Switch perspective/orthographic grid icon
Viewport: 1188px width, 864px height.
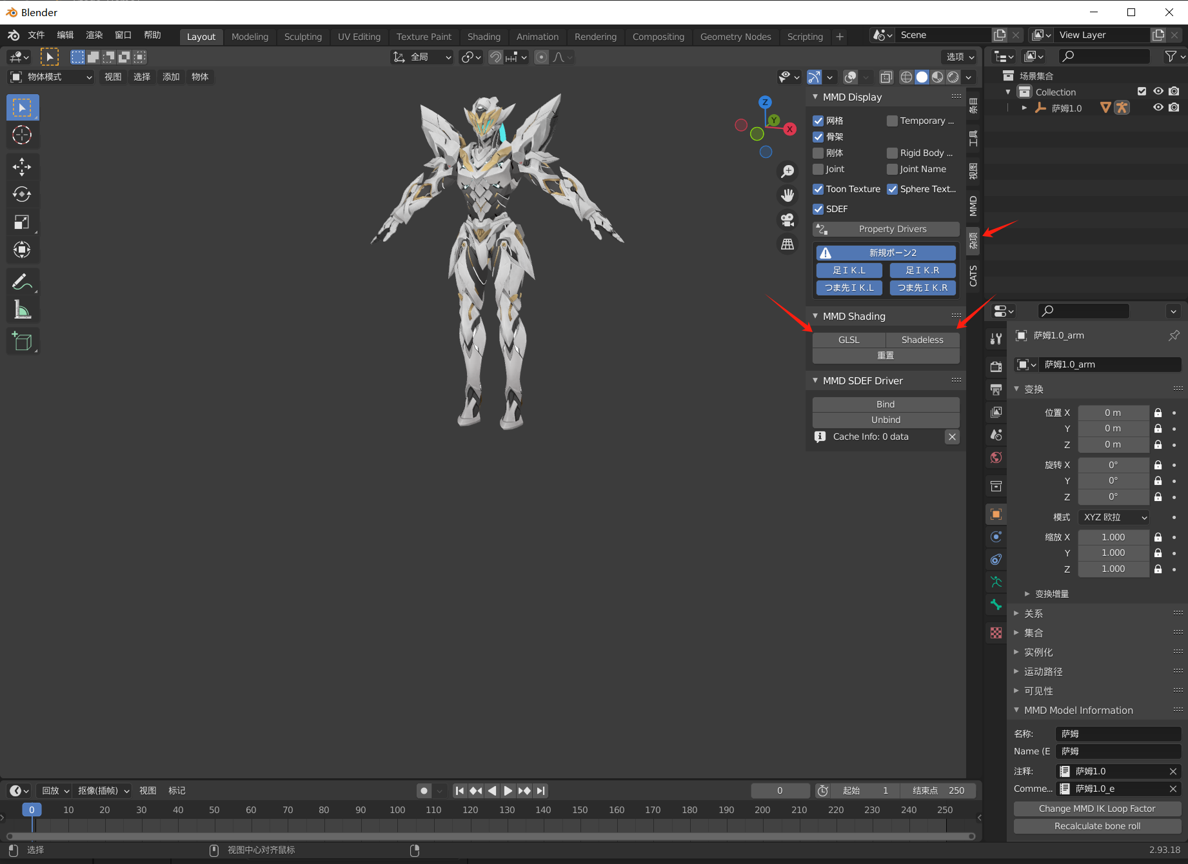tap(787, 244)
